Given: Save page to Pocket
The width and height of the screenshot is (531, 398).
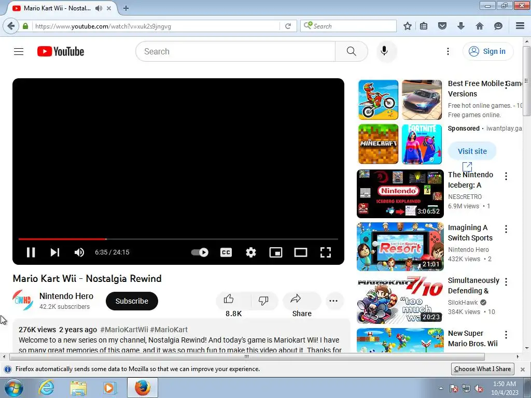Looking at the screenshot, I should click(x=442, y=26).
